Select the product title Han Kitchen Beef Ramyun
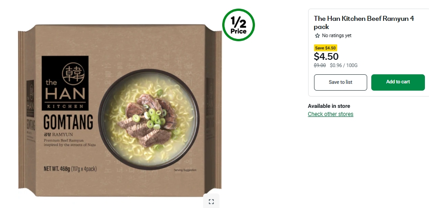Viewport: 429px width, 208px height. click(364, 23)
